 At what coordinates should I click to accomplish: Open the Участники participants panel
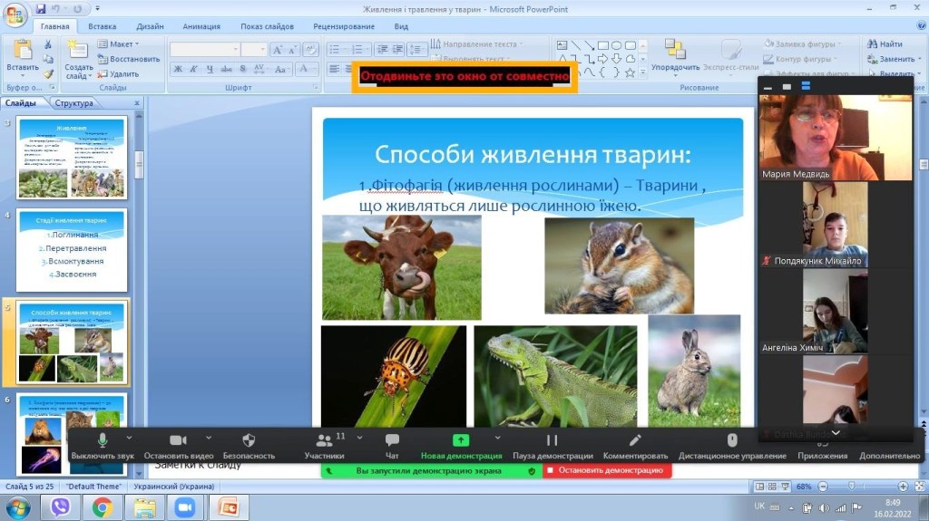tap(323, 441)
